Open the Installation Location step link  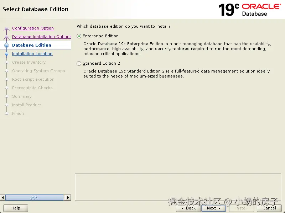(x=32, y=54)
